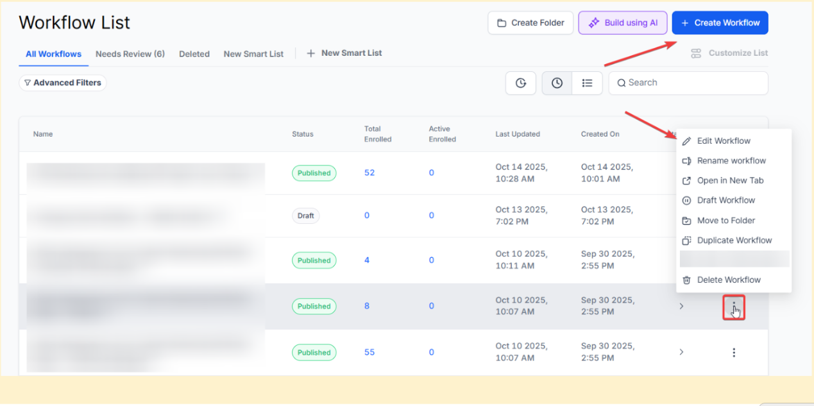Select Edit Workflow from context menu
Image resolution: width=814 pixels, height=406 pixels.
[723, 141]
